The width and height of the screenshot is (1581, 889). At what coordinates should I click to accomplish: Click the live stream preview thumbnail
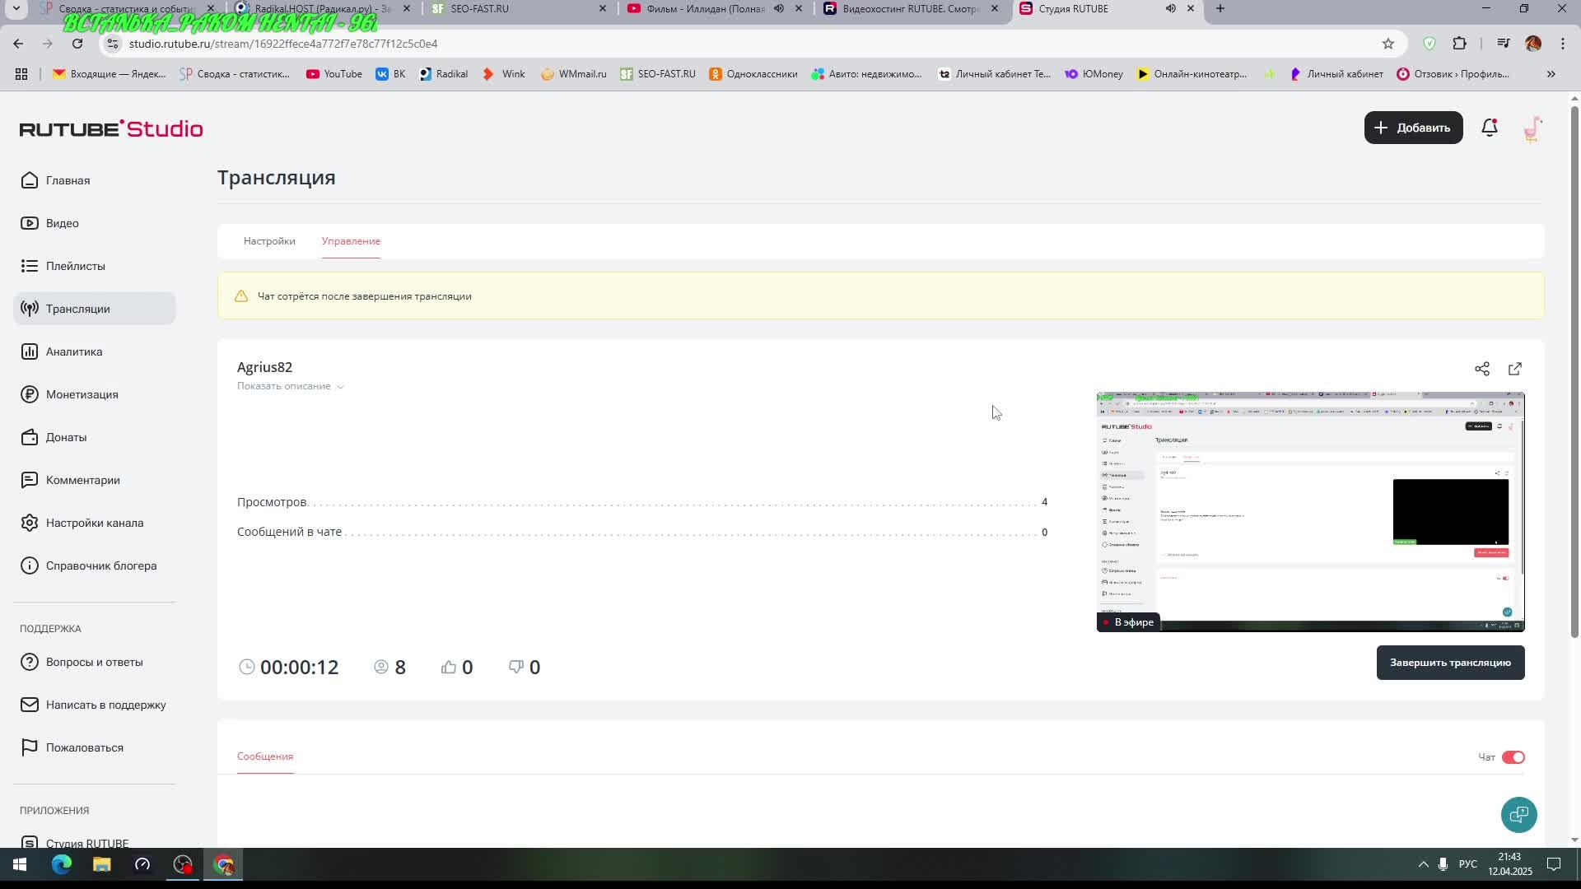tap(1310, 511)
